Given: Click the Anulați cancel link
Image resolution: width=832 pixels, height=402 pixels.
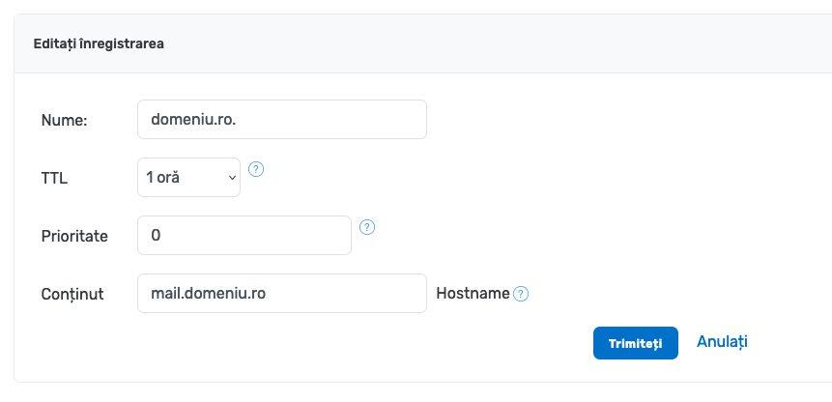Looking at the screenshot, I should click(722, 342).
